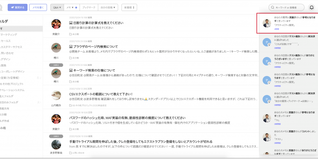Click the hedgehog avatar of 山内橋弥
This screenshot has height=159, width=318.
(56, 95)
